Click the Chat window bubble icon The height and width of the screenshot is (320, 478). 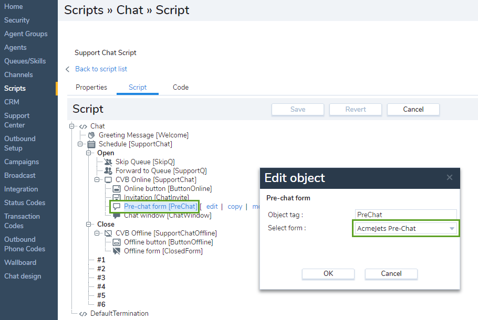click(117, 216)
